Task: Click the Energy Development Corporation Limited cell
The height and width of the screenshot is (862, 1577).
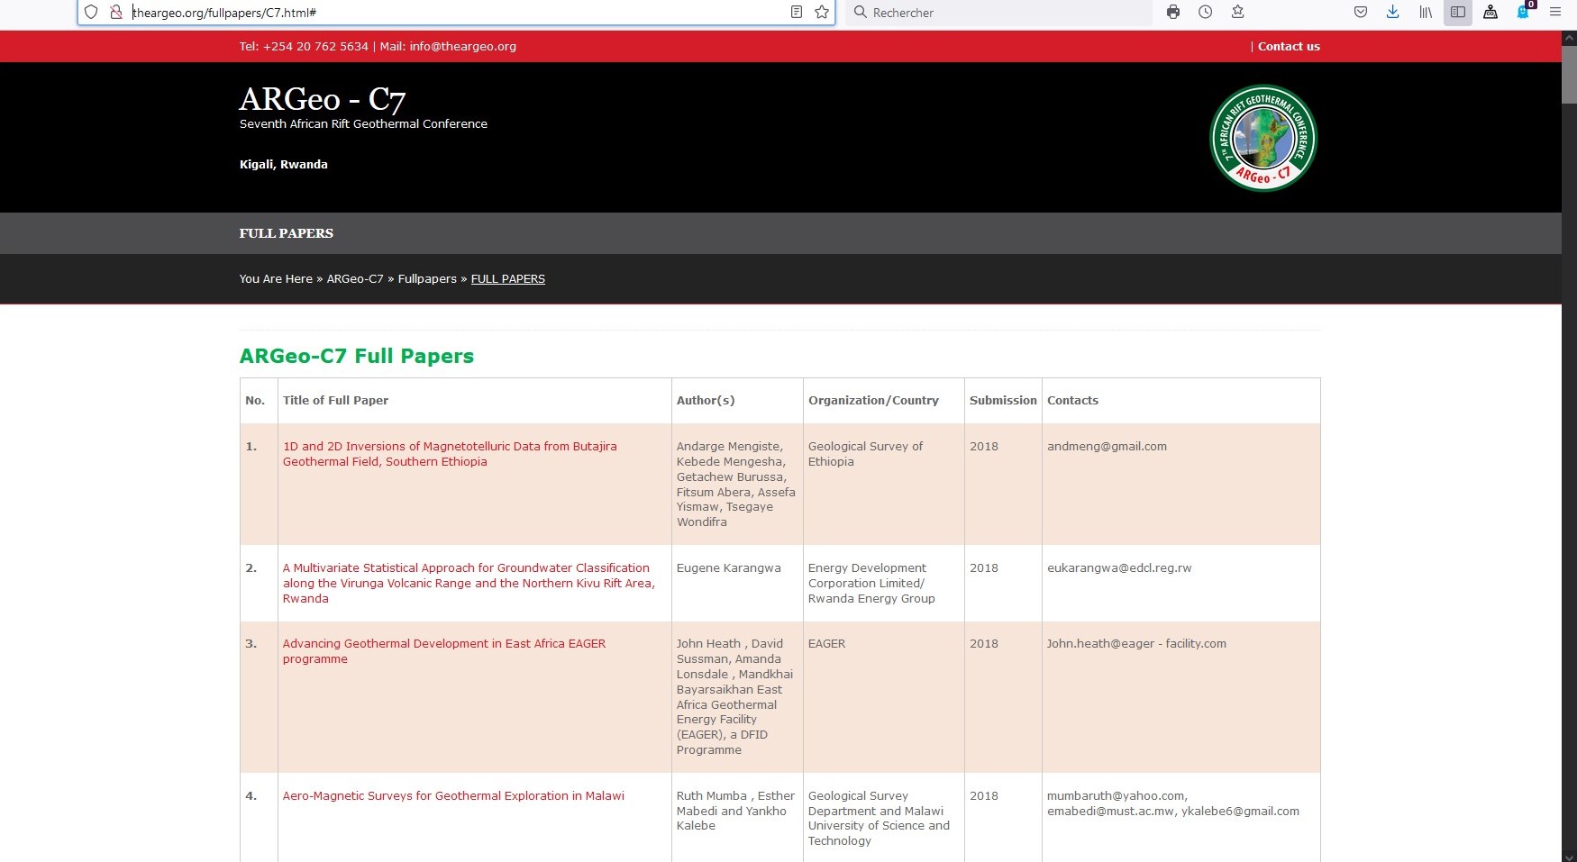Action: (871, 583)
